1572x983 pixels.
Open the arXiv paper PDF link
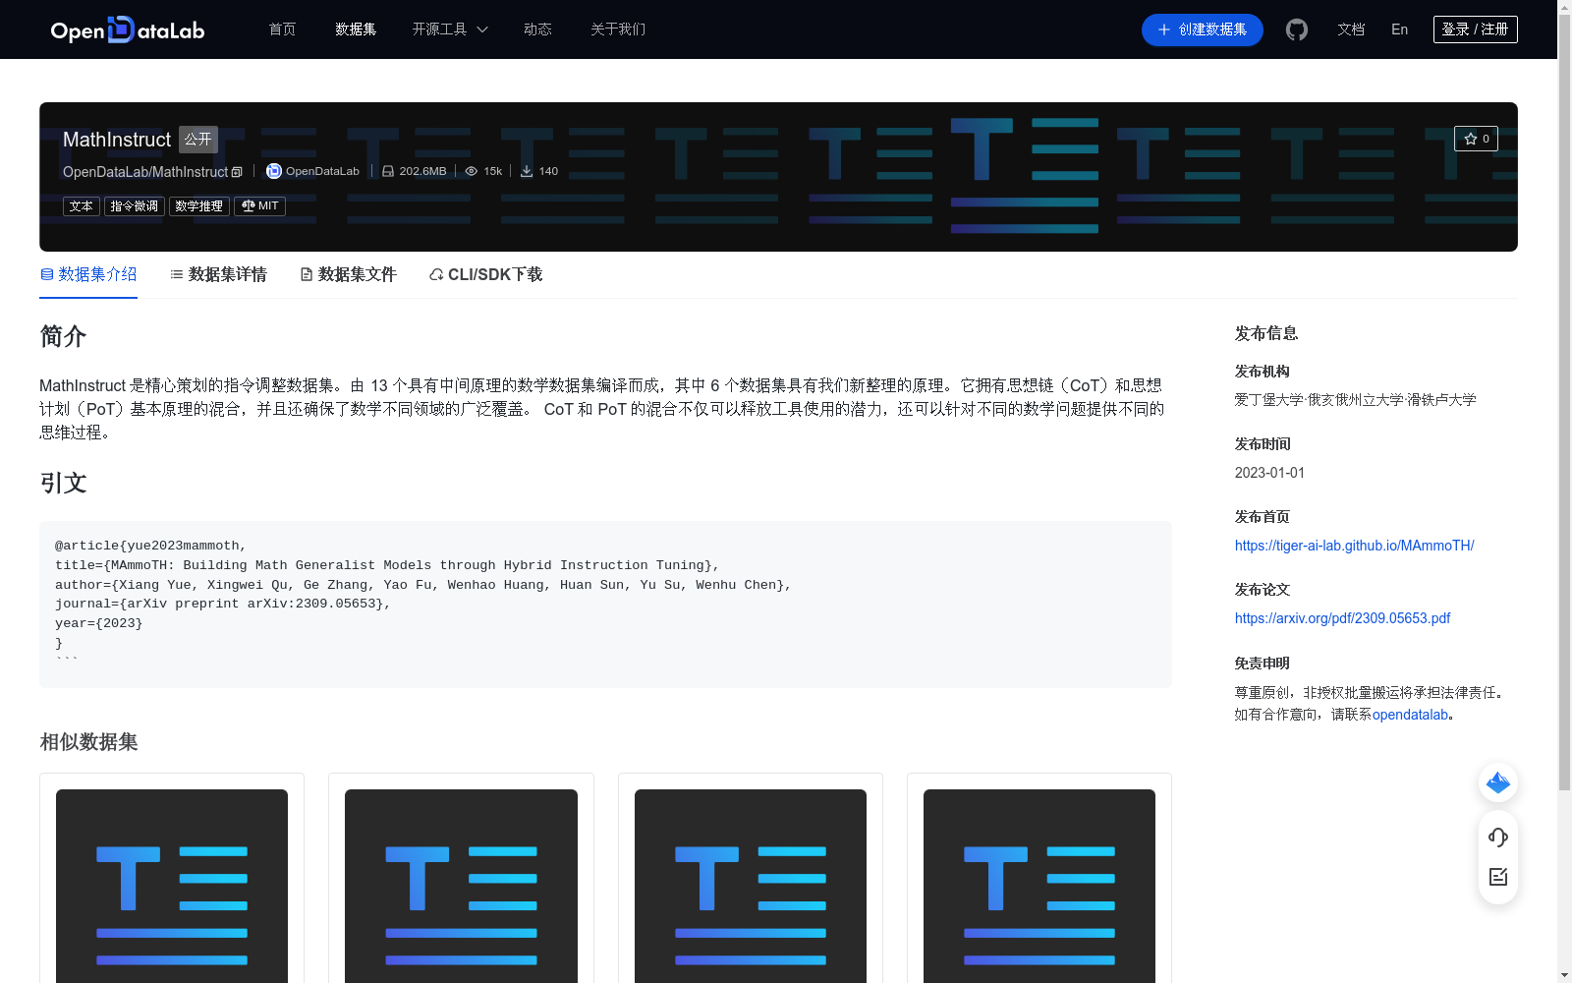(x=1342, y=617)
